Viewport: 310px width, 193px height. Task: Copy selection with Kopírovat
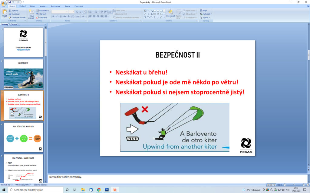[x=14, y=14]
